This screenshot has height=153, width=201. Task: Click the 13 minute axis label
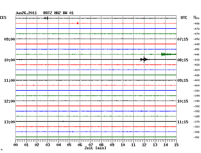[x=155, y=145]
